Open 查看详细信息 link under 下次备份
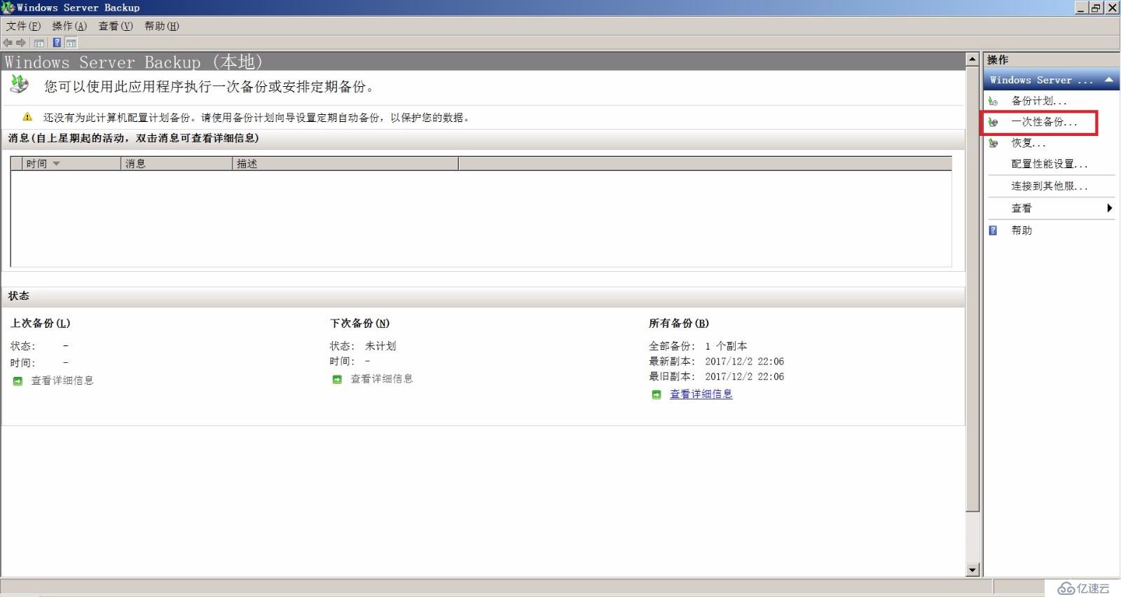This screenshot has width=1121, height=597. 382,378
